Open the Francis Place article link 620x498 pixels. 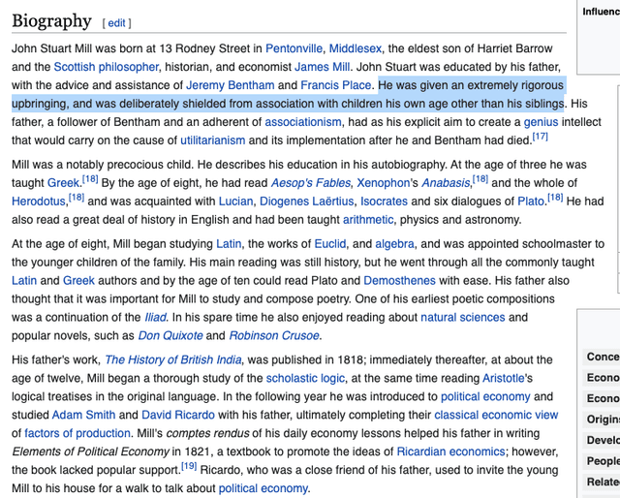click(336, 85)
